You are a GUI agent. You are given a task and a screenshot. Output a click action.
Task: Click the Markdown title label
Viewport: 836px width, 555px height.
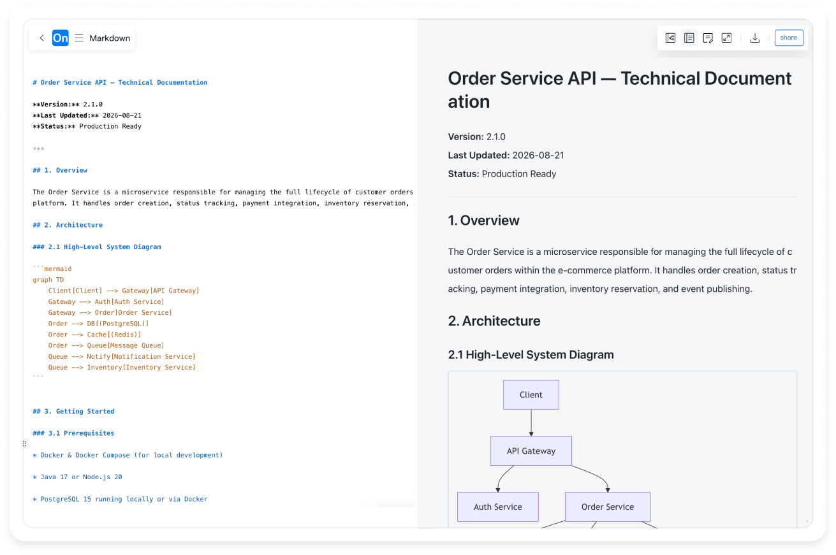pos(110,38)
